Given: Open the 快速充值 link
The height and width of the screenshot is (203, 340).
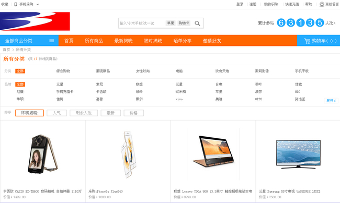Looking at the screenshot, I should point(292,4).
